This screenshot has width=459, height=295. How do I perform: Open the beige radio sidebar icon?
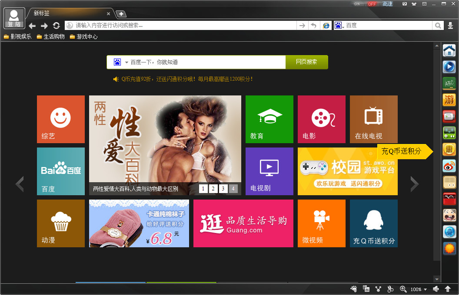[x=449, y=183]
